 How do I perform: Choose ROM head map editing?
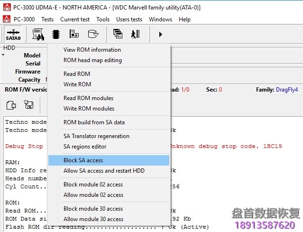pyautogui.click(x=109, y=60)
